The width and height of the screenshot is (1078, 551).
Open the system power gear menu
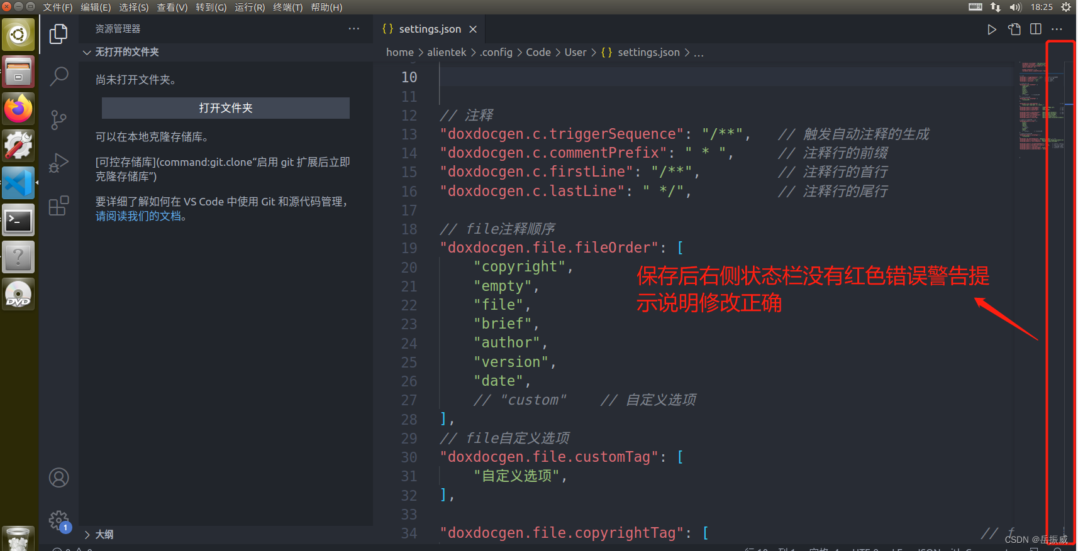[x=1066, y=7]
